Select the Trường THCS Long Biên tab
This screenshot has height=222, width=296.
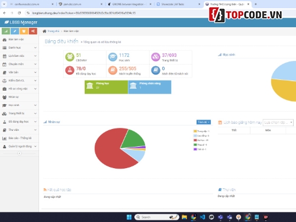[227, 4]
